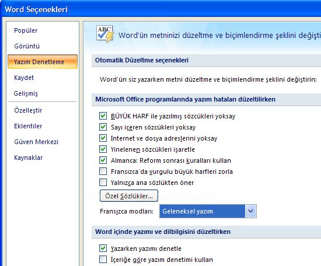Click the Fransızca modları label

pyautogui.click(x=127, y=211)
